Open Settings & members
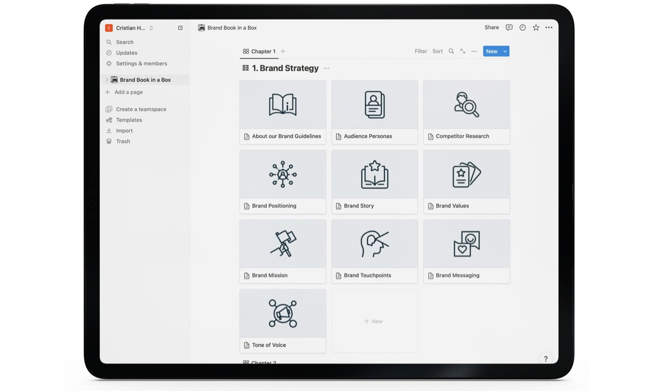This screenshot has width=654, height=391. (x=142, y=64)
